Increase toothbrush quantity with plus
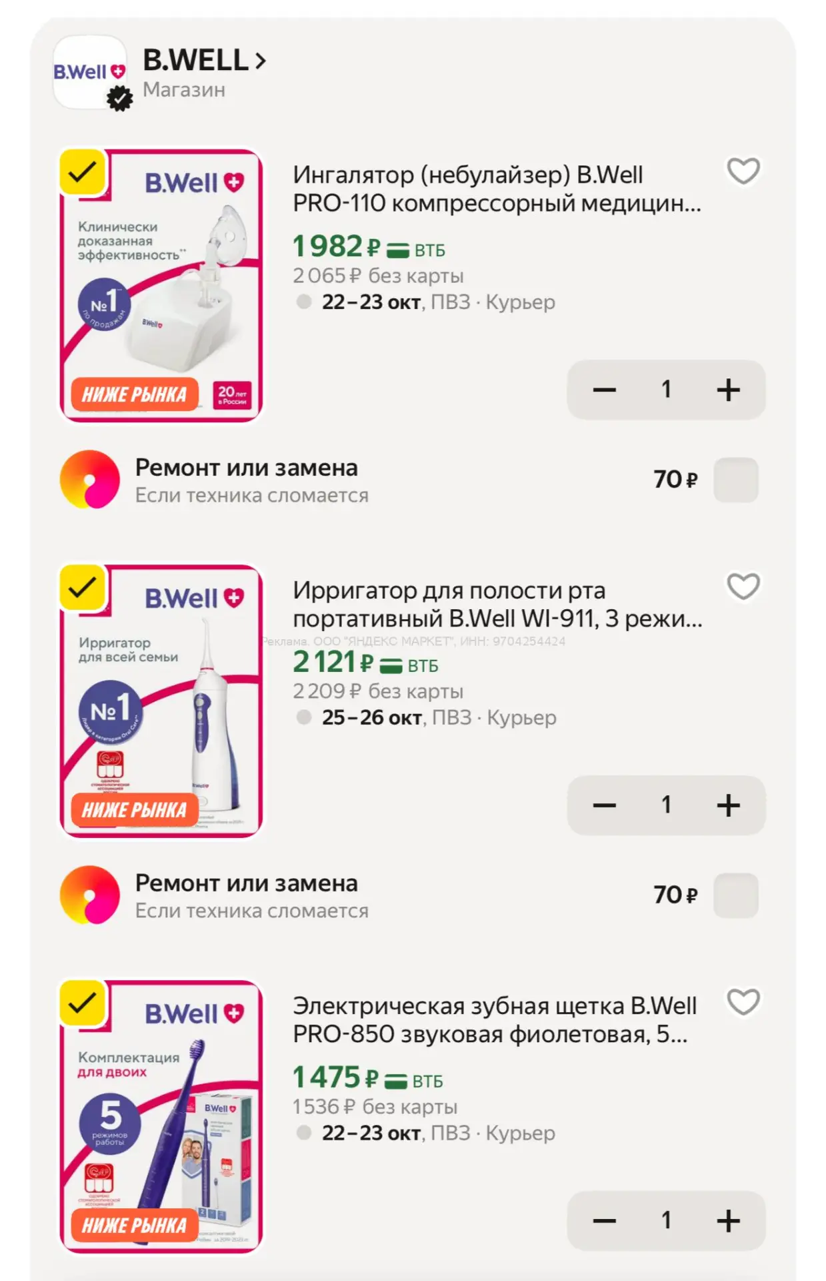The width and height of the screenshot is (826, 1281). (x=728, y=1221)
